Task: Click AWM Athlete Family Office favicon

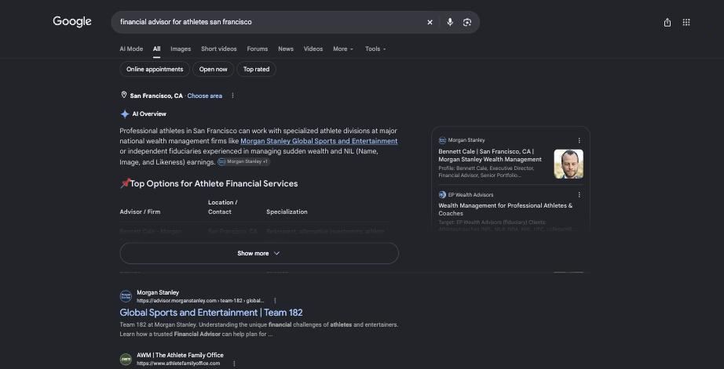Action: point(126,359)
